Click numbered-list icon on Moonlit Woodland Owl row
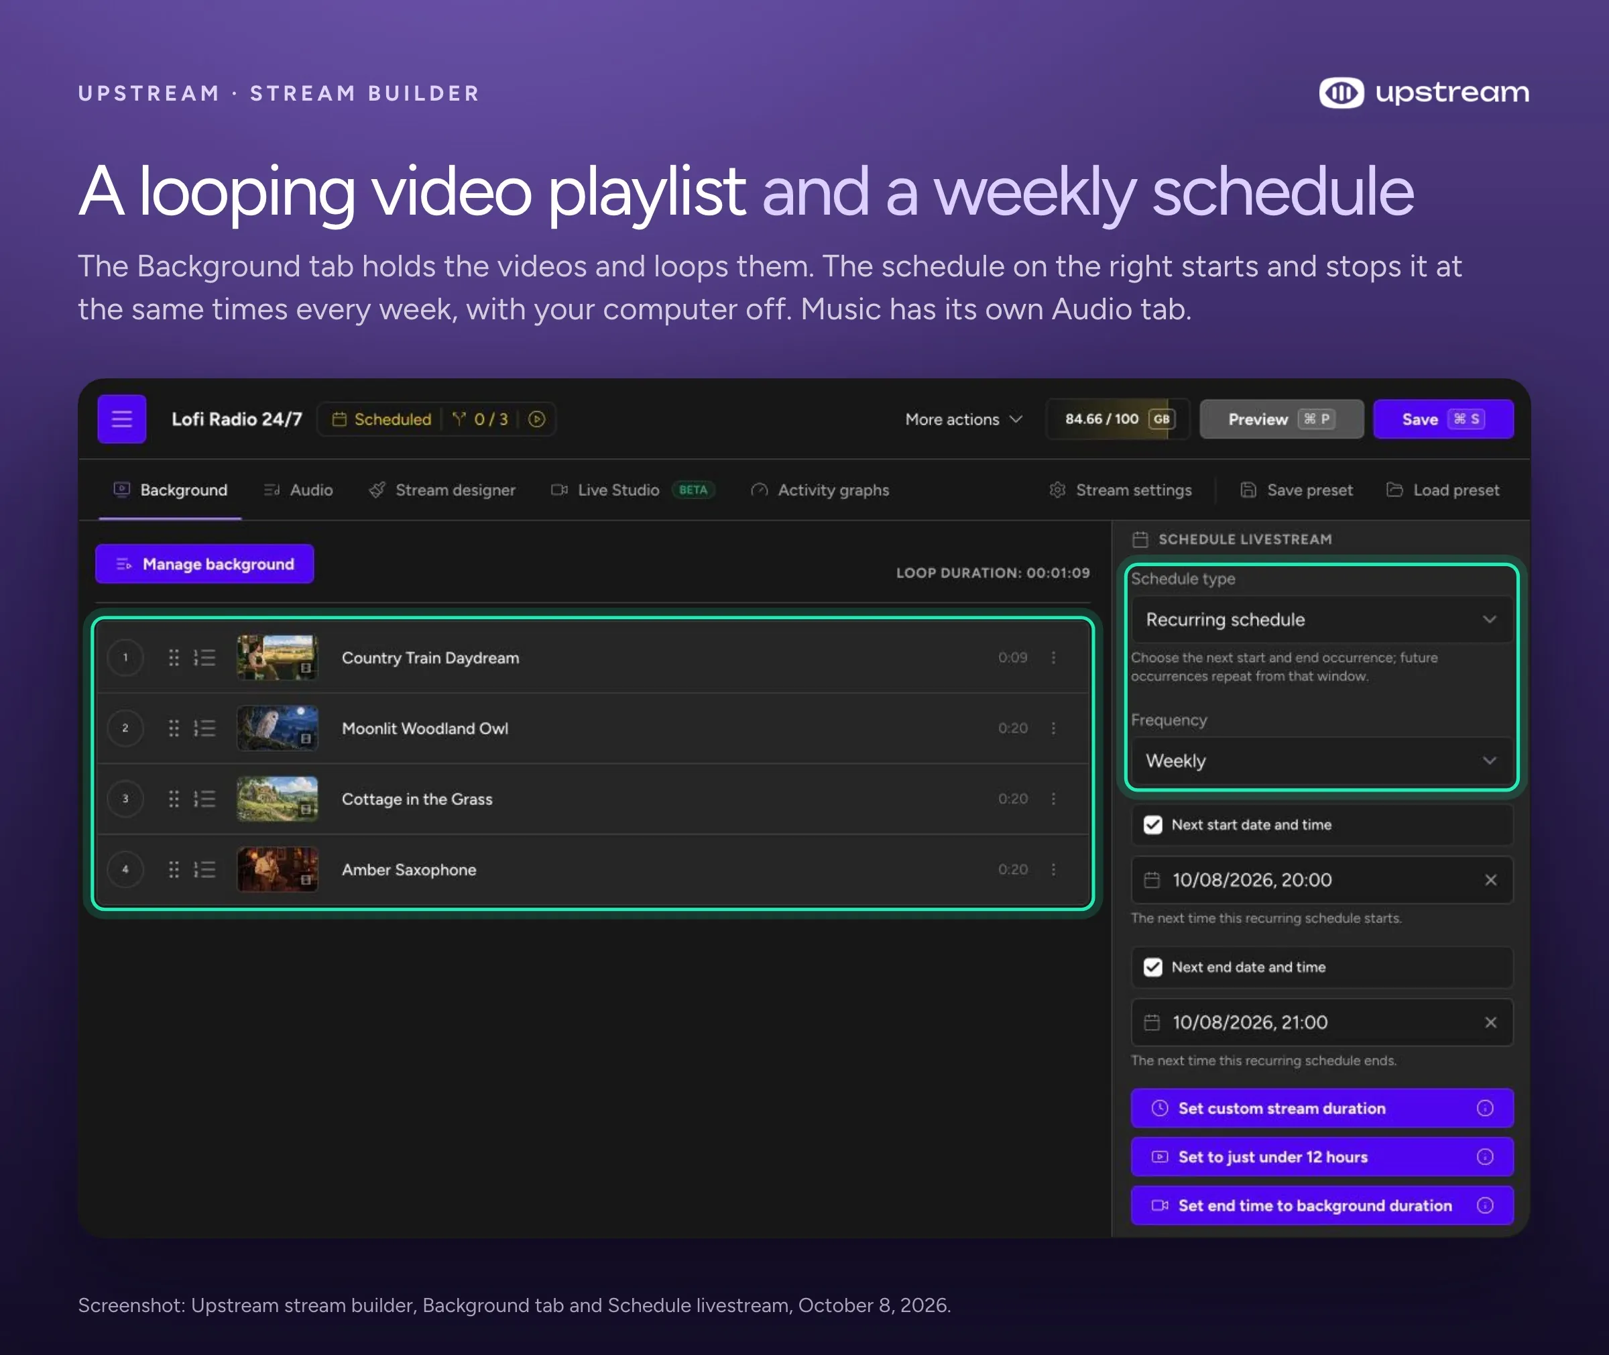 [x=204, y=728]
